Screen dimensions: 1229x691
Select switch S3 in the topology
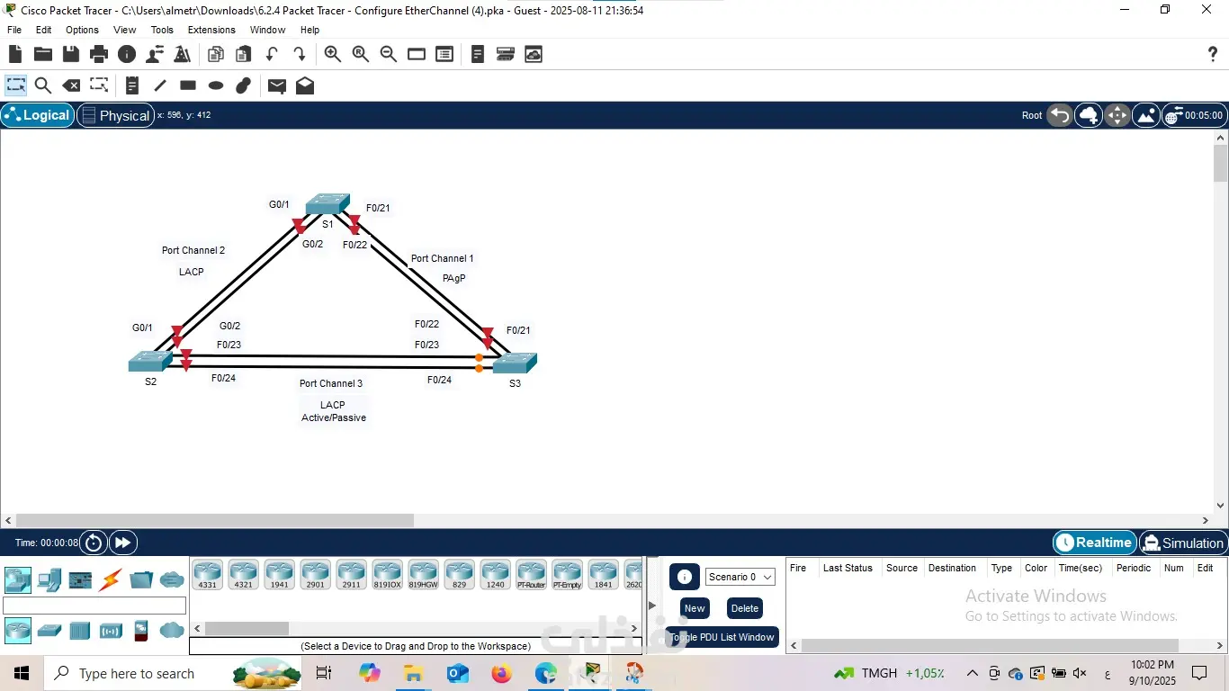coord(515,363)
